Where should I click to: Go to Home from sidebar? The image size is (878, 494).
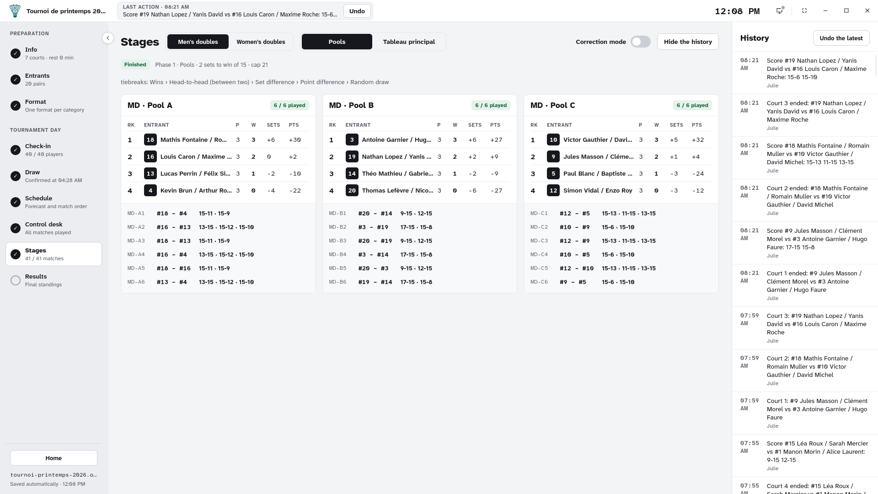coord(54,458)
